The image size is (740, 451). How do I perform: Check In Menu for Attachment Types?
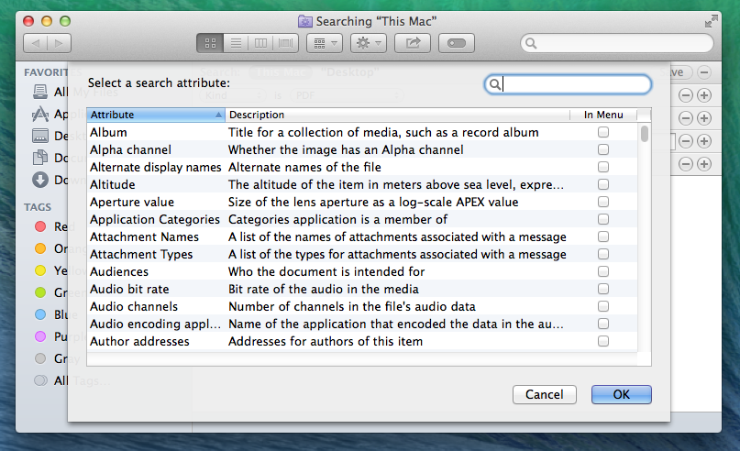click(603, 254)
